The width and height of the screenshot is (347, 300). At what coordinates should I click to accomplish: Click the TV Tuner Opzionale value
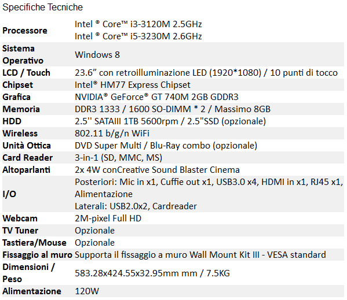pyautogui.click(x=95, y=231)
